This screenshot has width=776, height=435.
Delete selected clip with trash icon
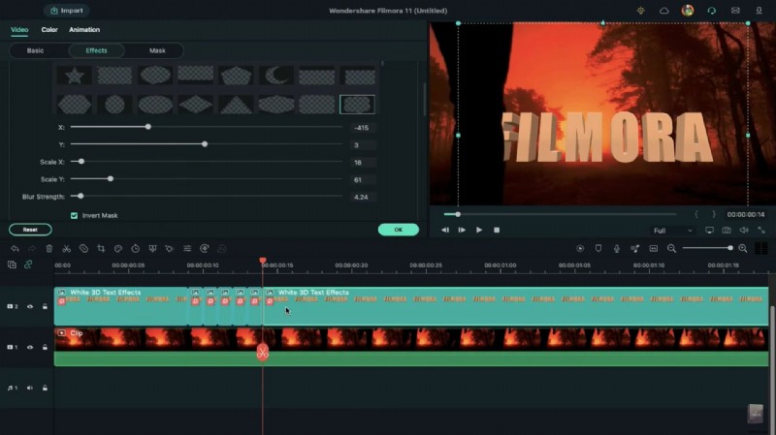pyautogui.click(x=49, y=249)
